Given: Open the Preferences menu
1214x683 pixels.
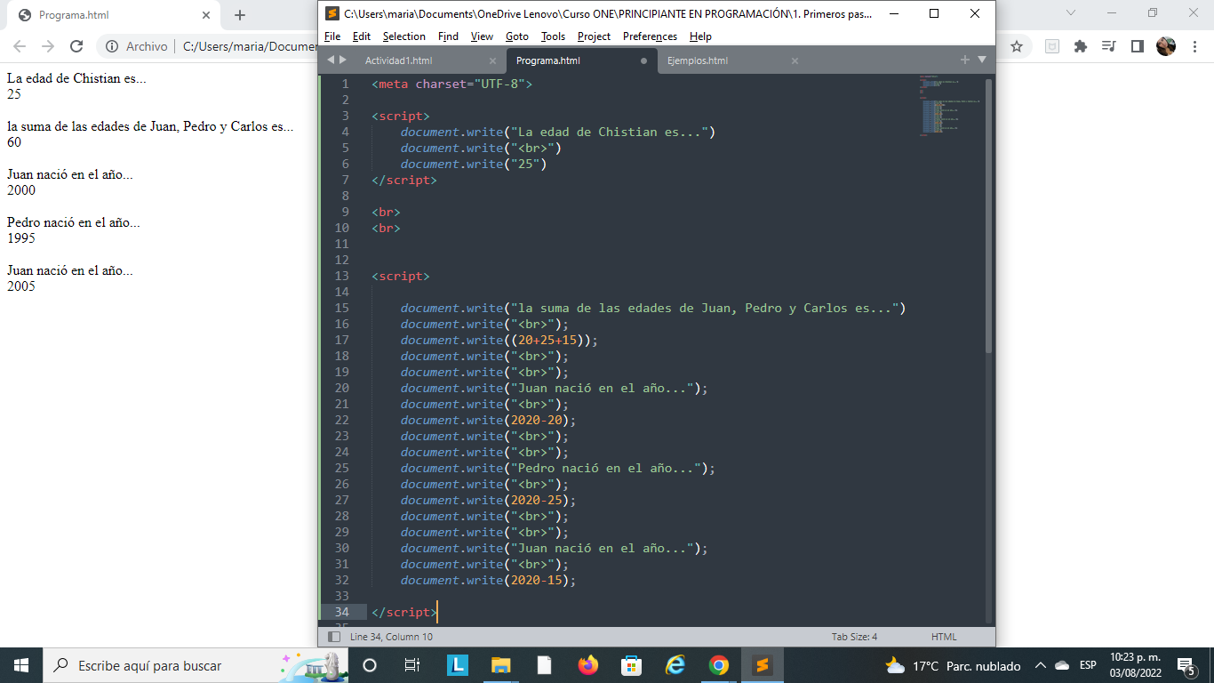Looking at the screenshot, I should (x=651, y=36).
